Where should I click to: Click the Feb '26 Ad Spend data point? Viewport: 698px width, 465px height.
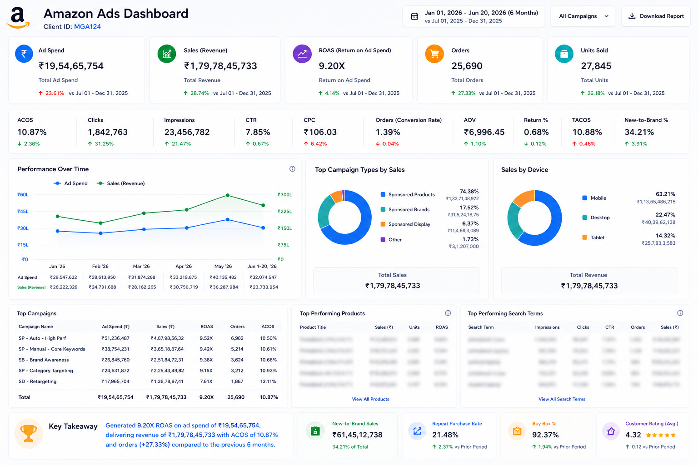pyautogui.click(x=101, y=233)
